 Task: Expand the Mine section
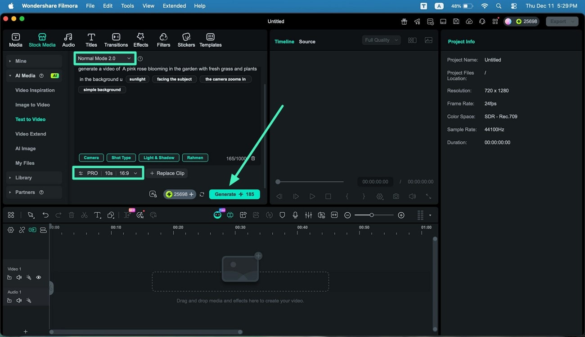pos(34,61)
